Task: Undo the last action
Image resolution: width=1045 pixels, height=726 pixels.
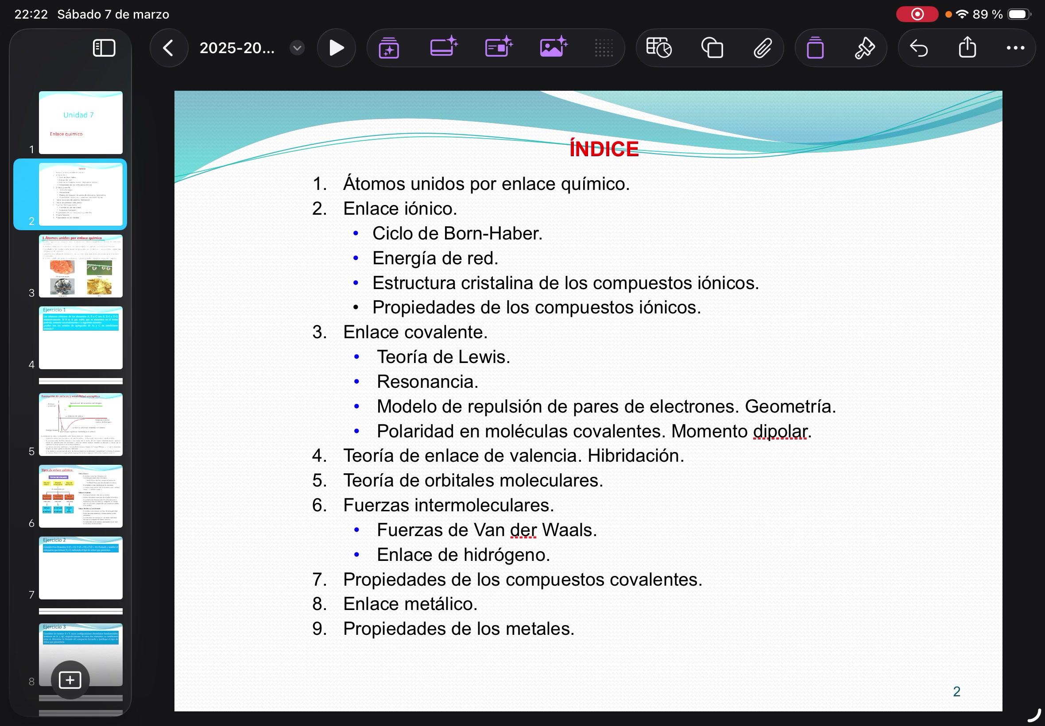Action: 918,48
